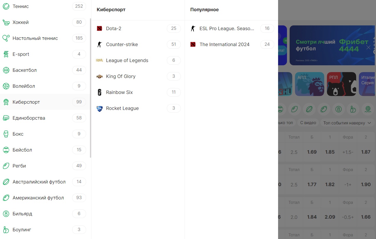Click the baseball icon beside Бейсбол
The image size is (376, 239).
pyautogui.click(x=6, y=150)
